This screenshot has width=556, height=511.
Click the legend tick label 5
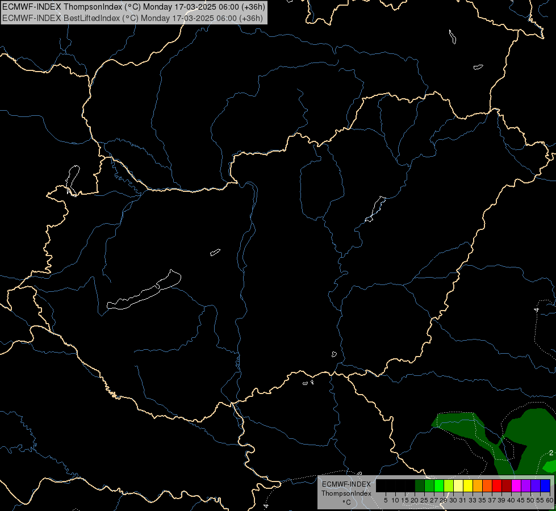click(386, 500)
